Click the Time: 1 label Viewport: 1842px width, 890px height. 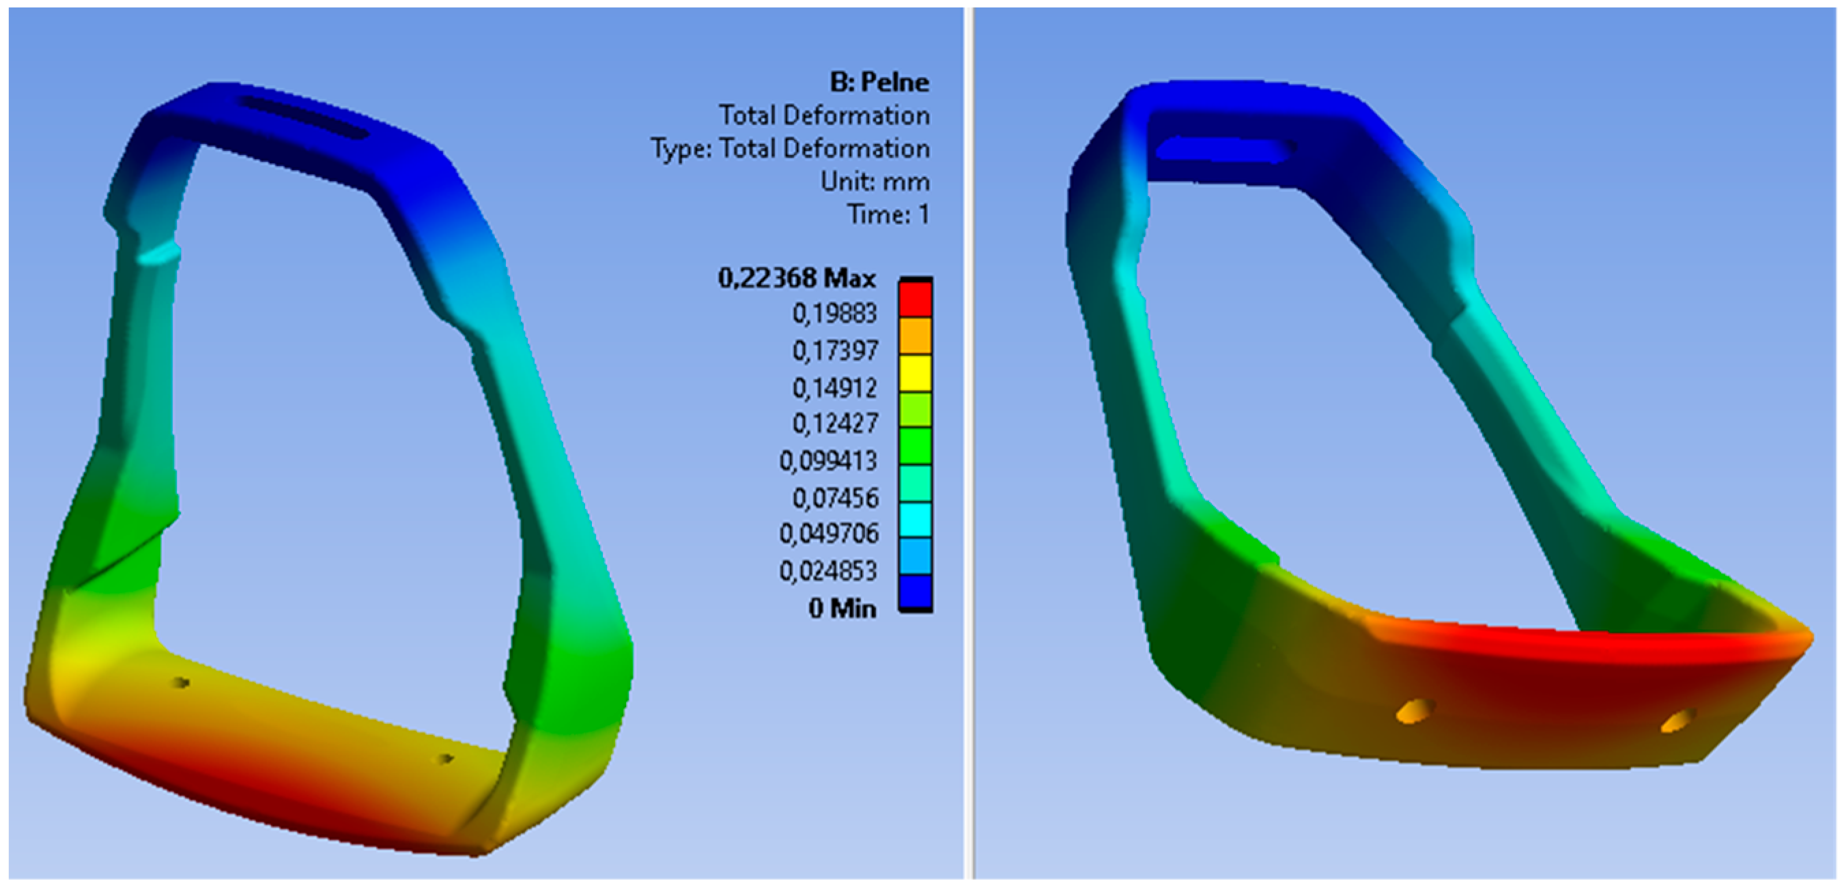click(888, 214)
